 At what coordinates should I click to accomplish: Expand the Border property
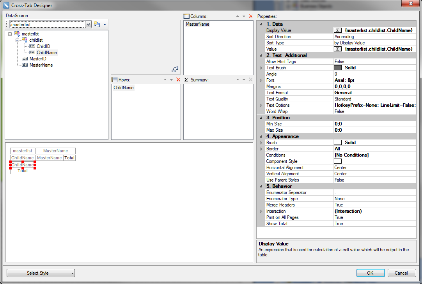coord(261,149)
